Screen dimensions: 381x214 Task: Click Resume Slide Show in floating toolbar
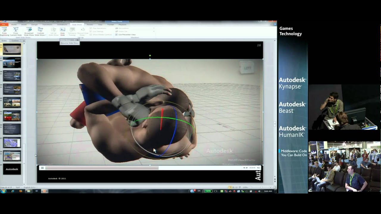(x=70, y=43)
